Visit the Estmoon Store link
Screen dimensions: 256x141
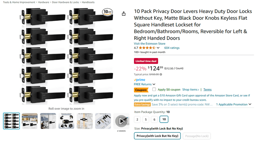(149, 44)
